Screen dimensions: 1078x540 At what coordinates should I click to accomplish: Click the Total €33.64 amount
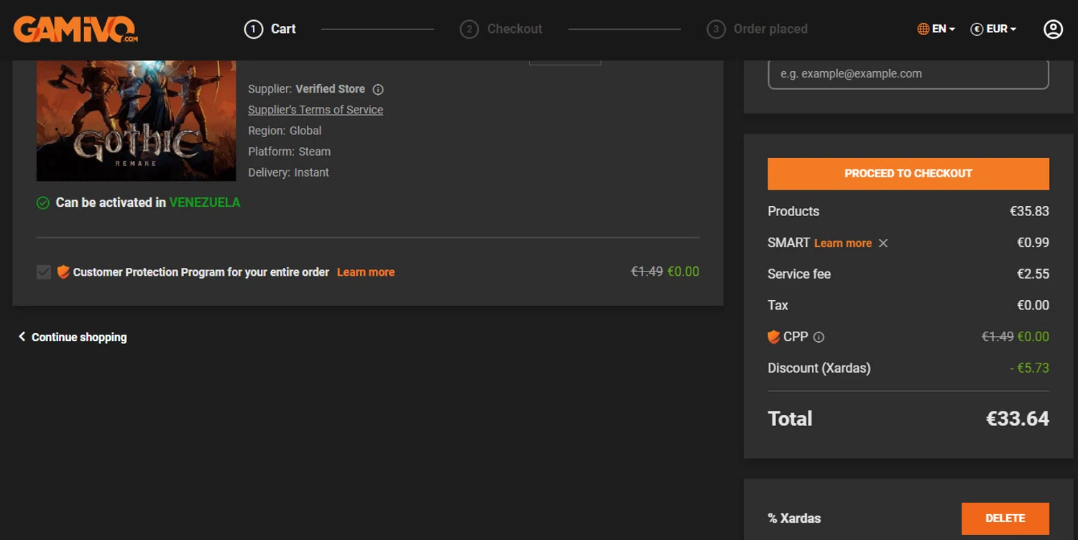pos(1017,419)
